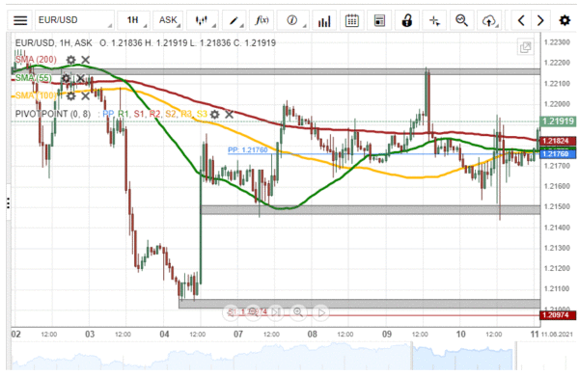The width and height of the screenshot is (579, 376).
Task: Click the calculator icon in toolbar
Action: click(x=379, y=20)
